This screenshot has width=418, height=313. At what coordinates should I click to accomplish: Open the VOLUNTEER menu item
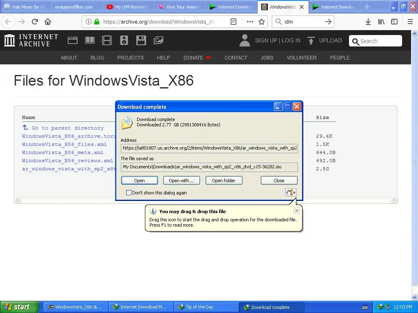302,58
